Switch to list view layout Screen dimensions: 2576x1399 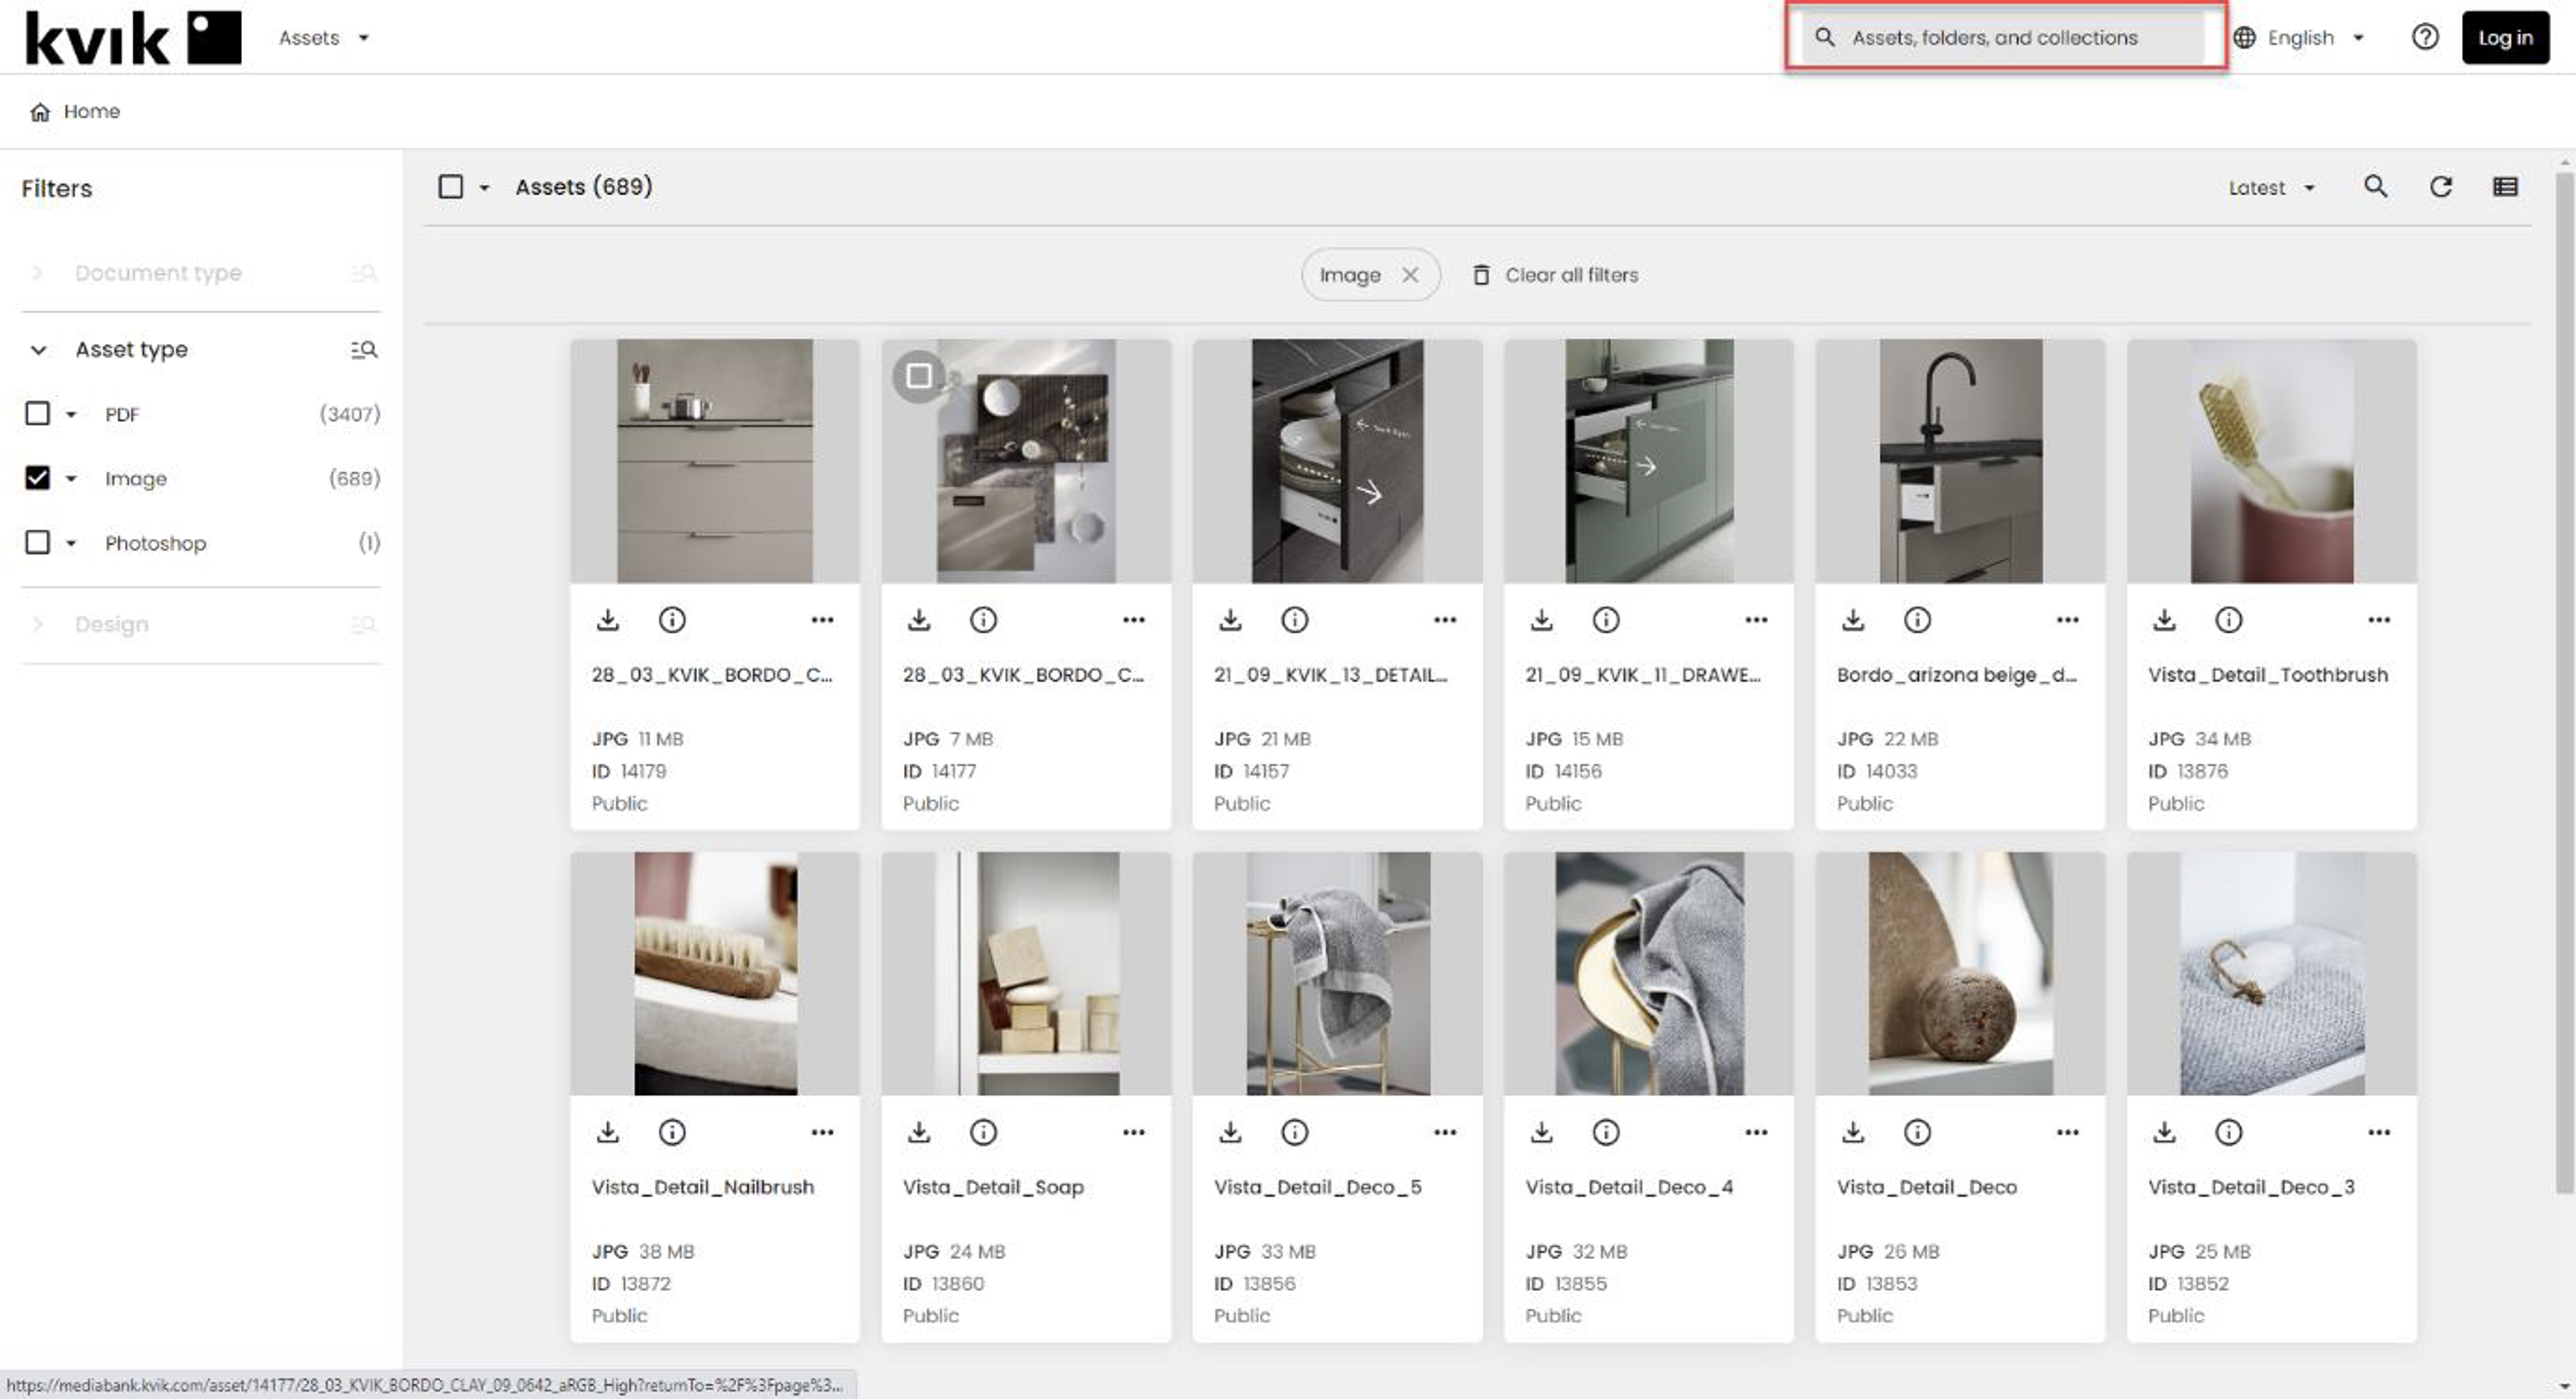click(2504, 187)
